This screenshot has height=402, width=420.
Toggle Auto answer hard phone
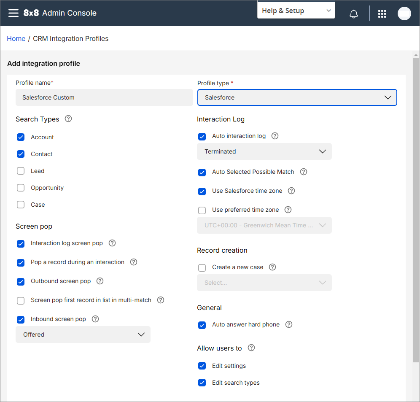(202, 325)
